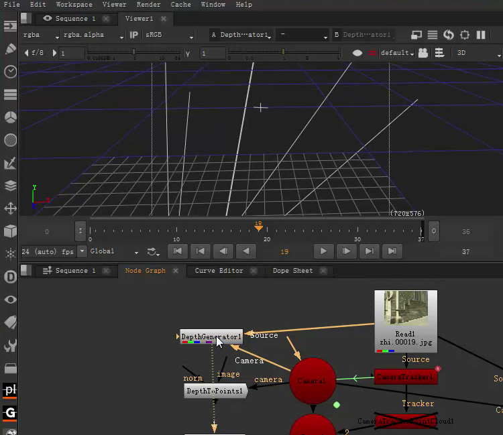Open the Channel nodes toolbar icon
This screenshot has height=435, width=503.
point(10,95)
